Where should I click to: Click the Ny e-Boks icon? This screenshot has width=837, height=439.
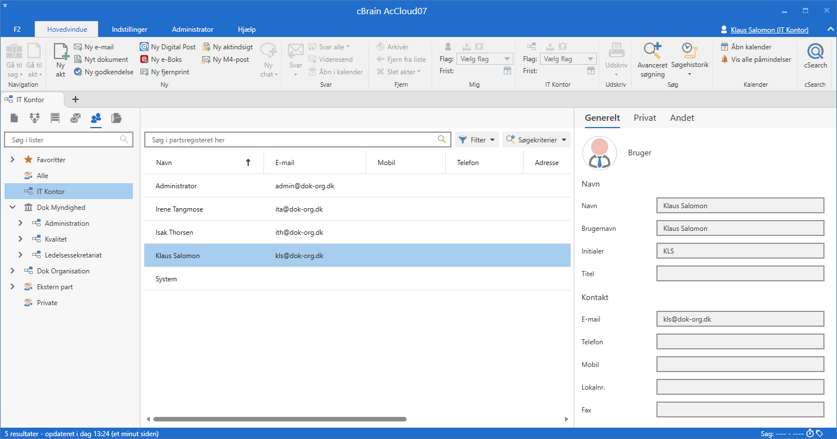pos(145,60)
